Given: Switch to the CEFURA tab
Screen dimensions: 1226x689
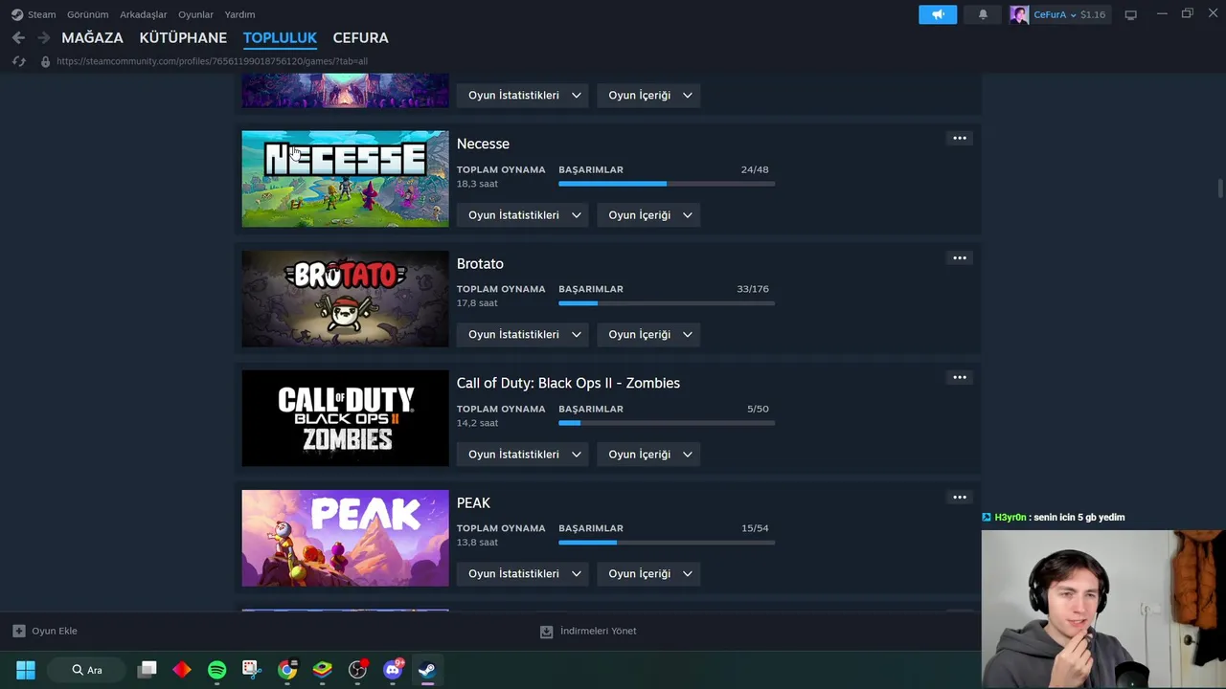Looking at the screenshot, I should [360, 38].
